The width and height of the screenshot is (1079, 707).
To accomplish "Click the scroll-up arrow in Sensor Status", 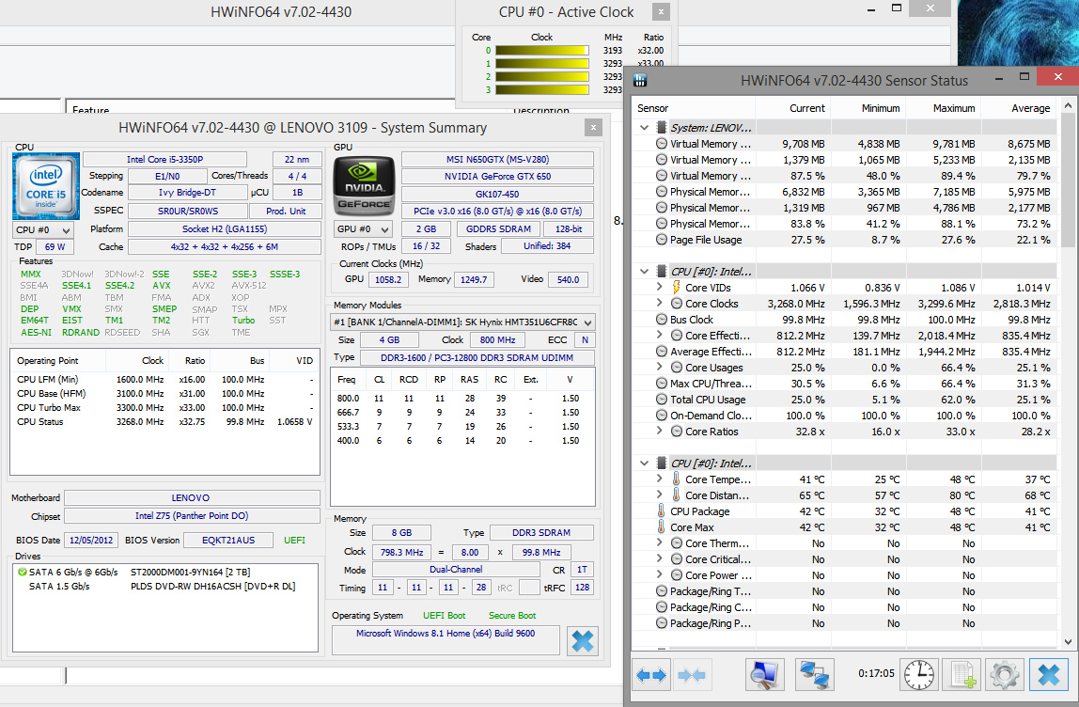I will (1068, 105).
